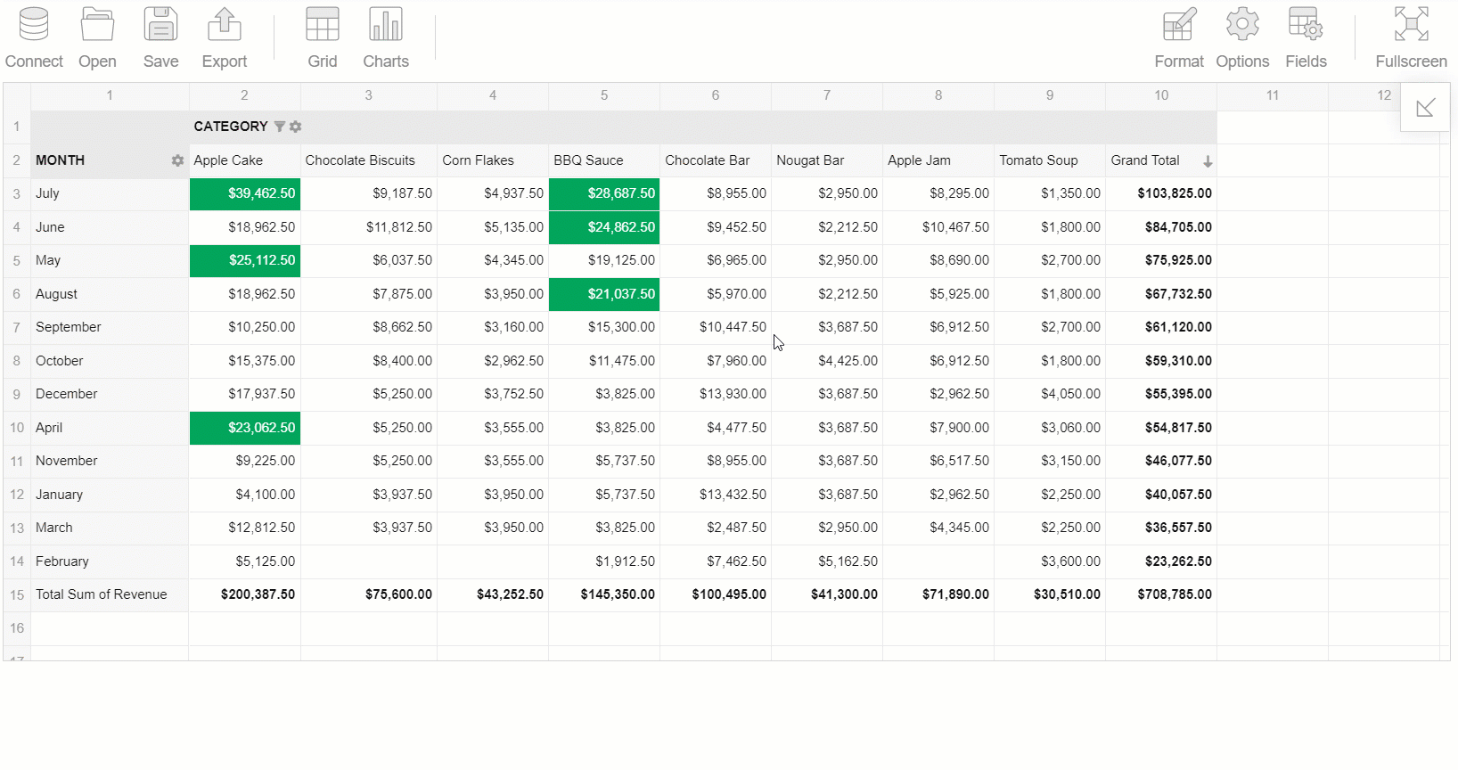Image resolution: width=1458 pixels, height=770 pixels.
Task: Select the June row header
Action: point(110,227)
